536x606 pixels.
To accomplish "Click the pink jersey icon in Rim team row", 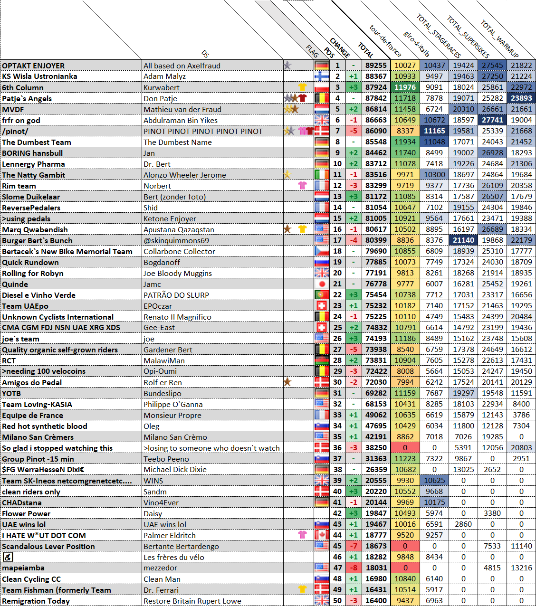I will 302,186.
